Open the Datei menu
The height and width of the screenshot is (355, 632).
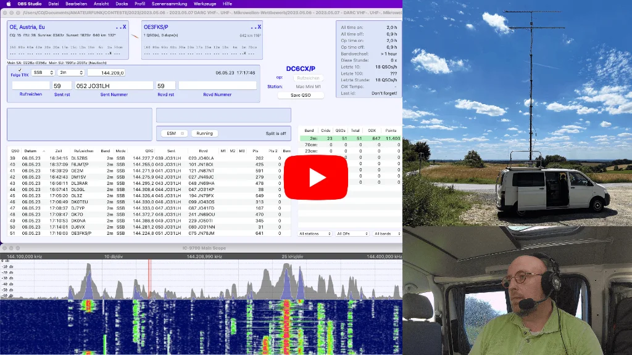(x=53, y=4)
